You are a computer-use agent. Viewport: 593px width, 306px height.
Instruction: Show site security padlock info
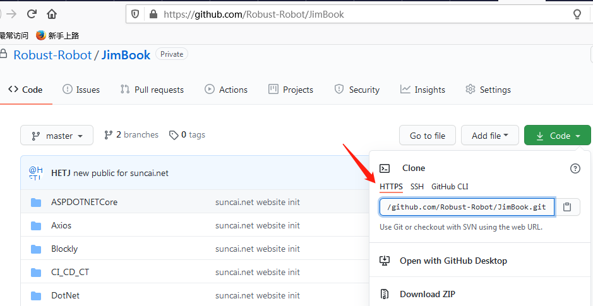(153, 15)
